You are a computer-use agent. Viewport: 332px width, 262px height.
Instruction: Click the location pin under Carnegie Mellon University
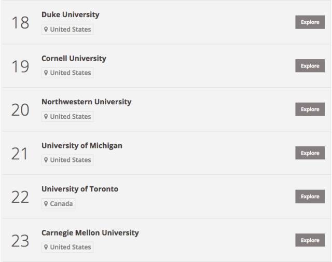[46, 247]
